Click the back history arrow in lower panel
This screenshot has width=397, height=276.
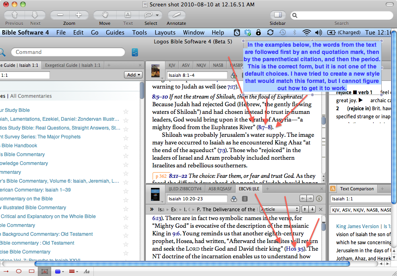pyautogui.click(x=303, y=199)
